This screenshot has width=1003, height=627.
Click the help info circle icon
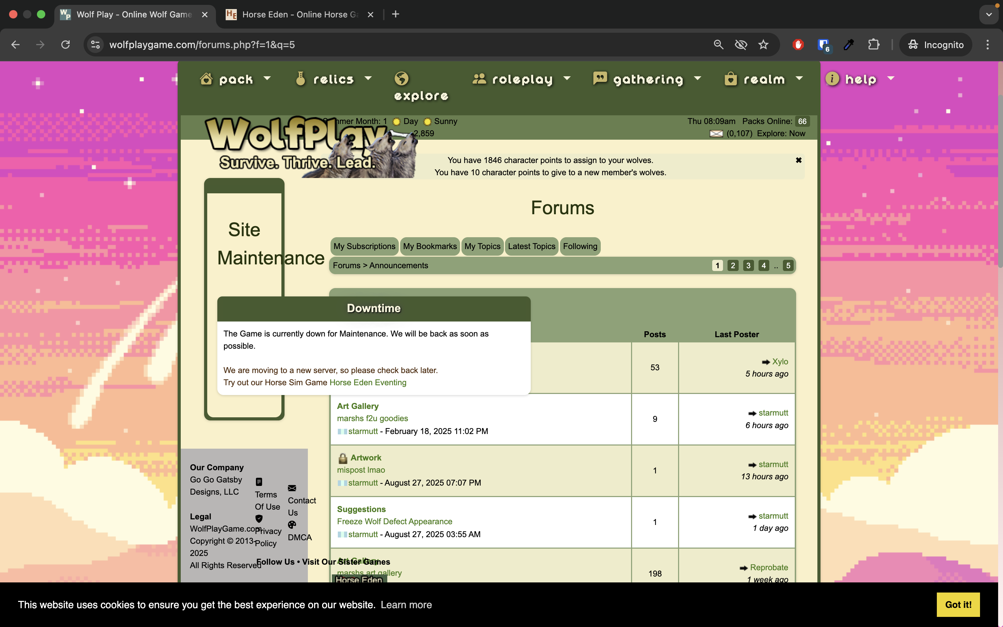click(x=832, y=78)
